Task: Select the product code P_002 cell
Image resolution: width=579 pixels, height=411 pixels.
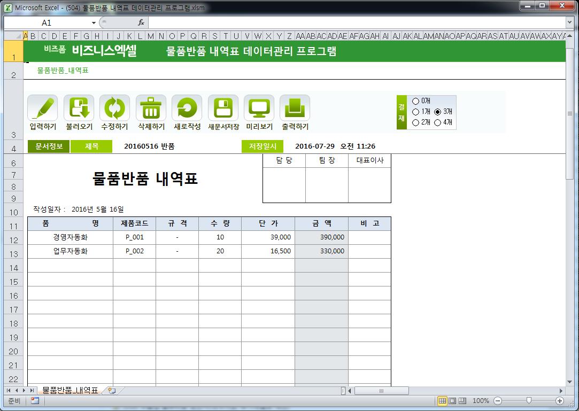Action: pos(134,251)
